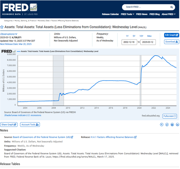180x169 pixels.
Task: Click Shaded areas indicate U.S. recessions link
Action: (x=23, y=115)
